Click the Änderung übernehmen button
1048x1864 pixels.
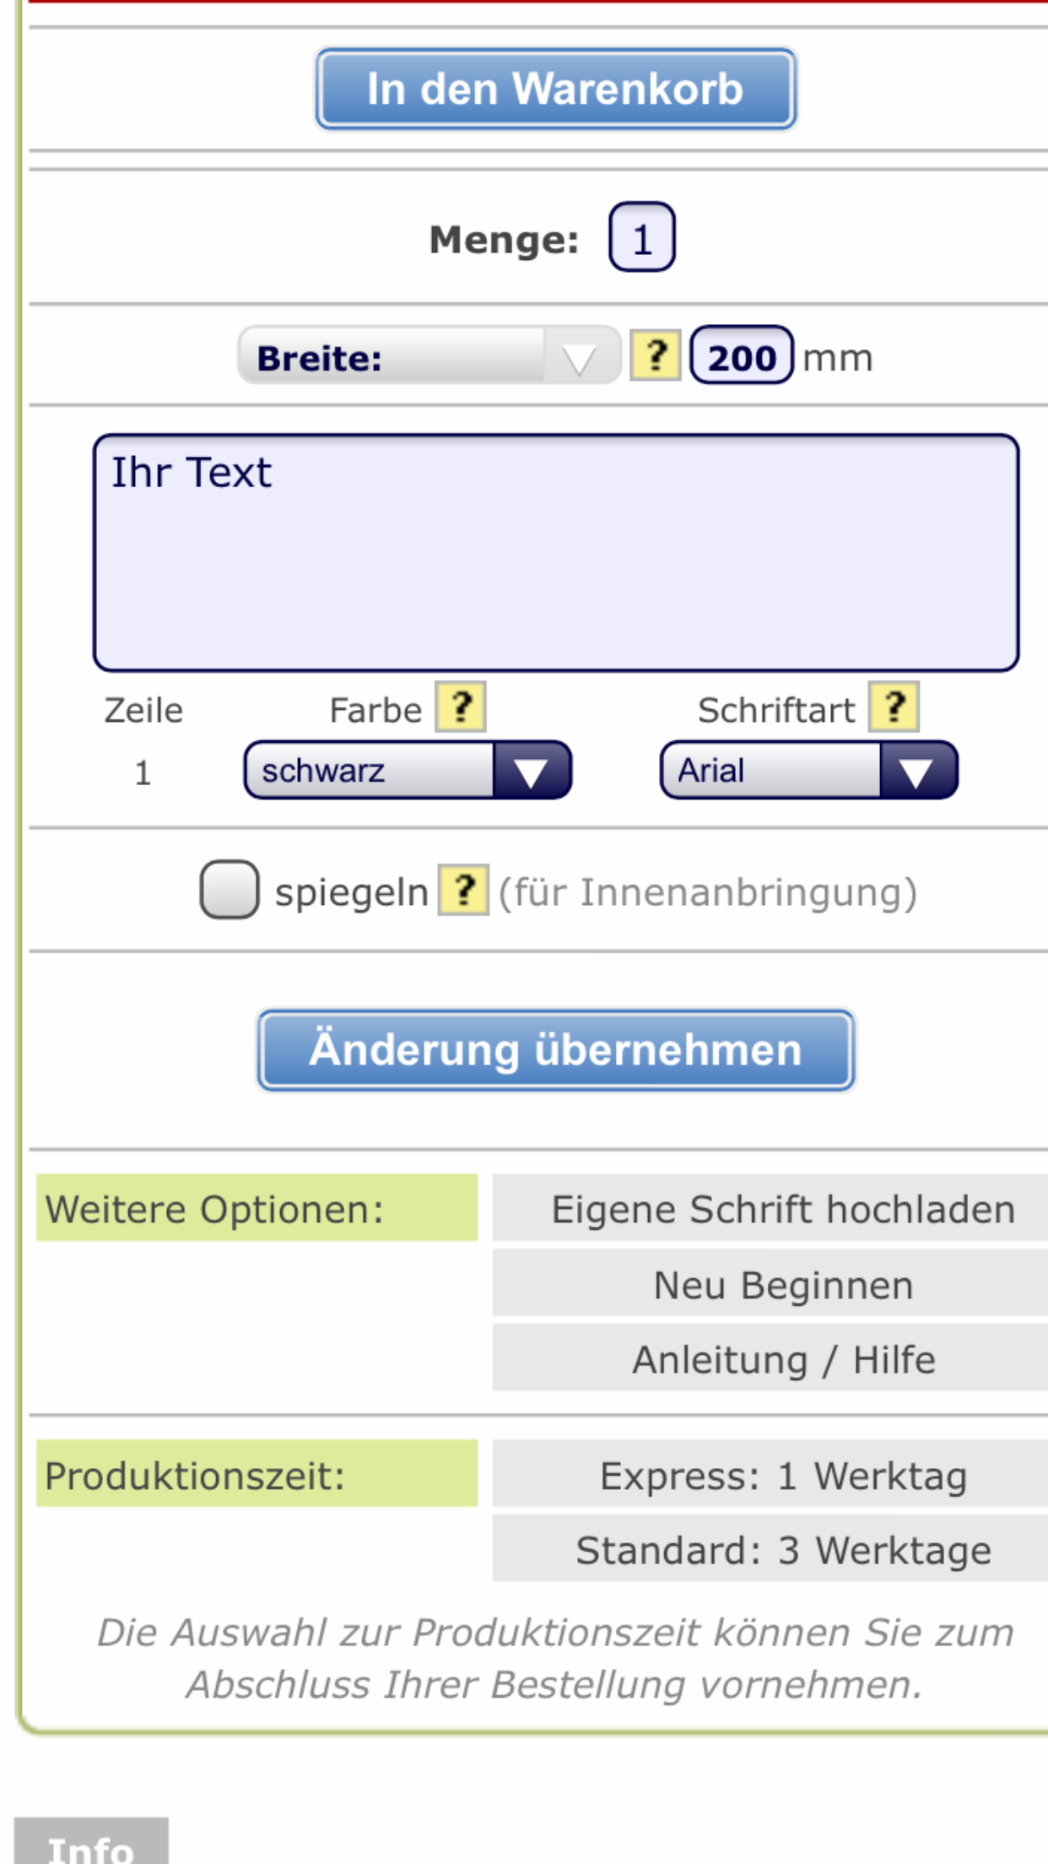pos(556,1049)
